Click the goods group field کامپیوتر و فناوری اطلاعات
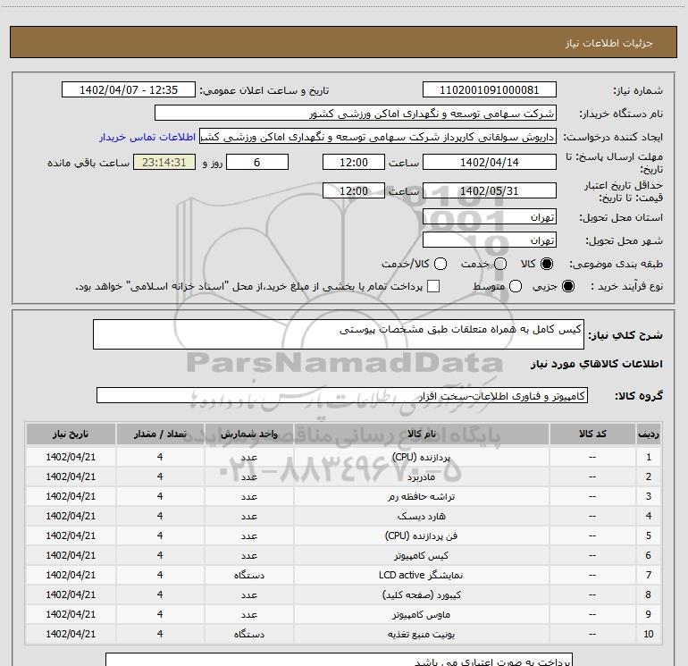Screen dimensions: 688x666 coord(342,395)
